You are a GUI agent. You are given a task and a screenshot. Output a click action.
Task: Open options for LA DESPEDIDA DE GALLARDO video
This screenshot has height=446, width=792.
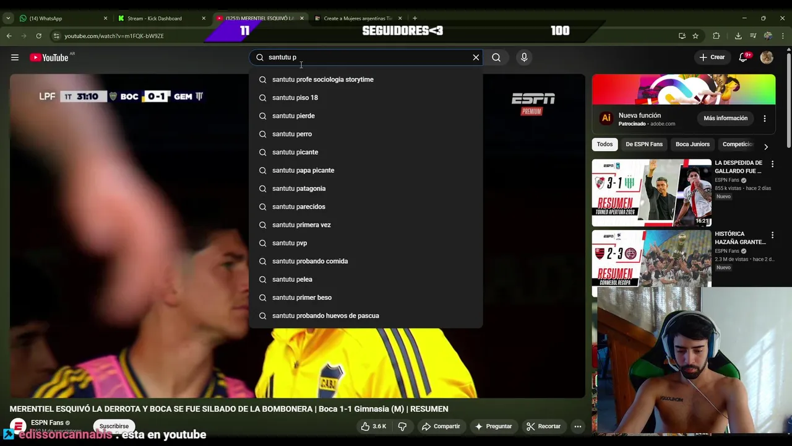[772, 164]
